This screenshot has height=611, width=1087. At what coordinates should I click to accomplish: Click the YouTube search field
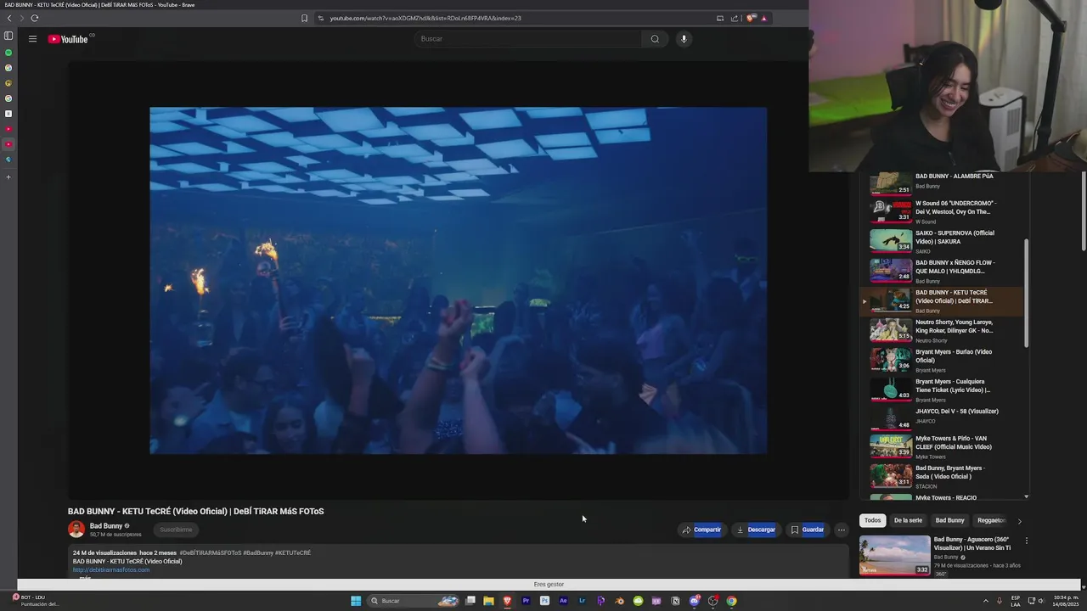coord(528,39)
